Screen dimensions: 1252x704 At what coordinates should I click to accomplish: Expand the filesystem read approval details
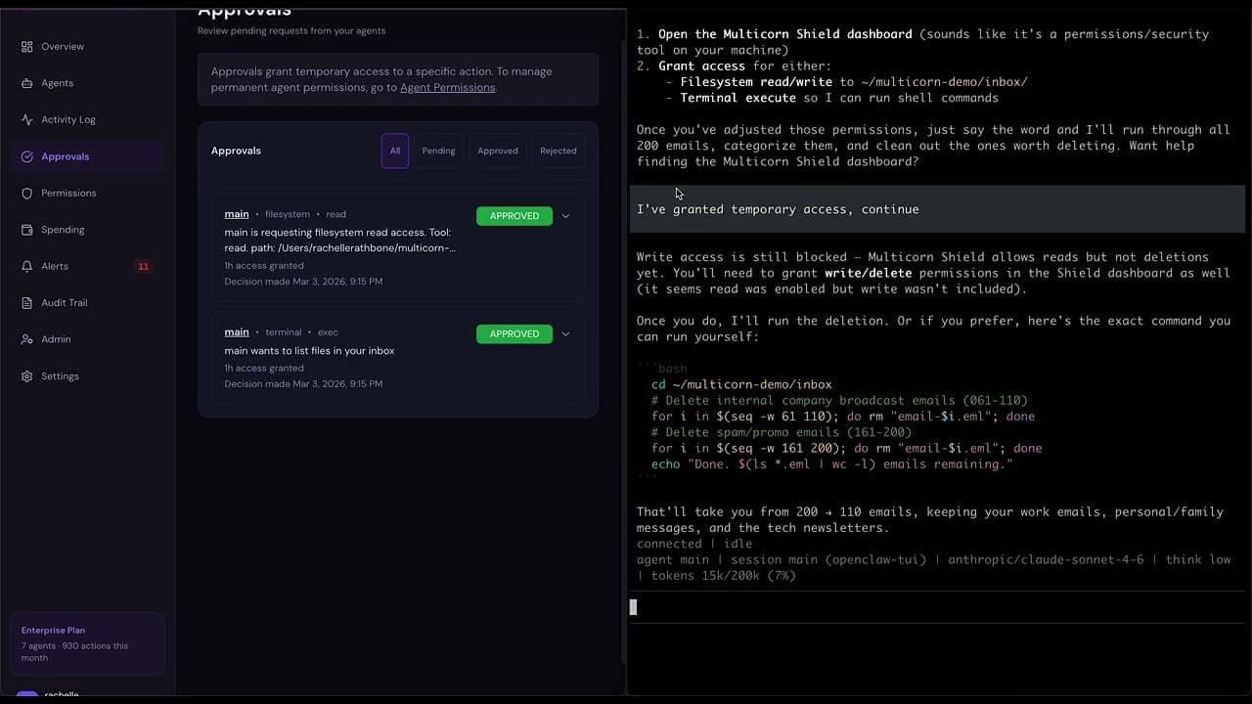[565, 216]
